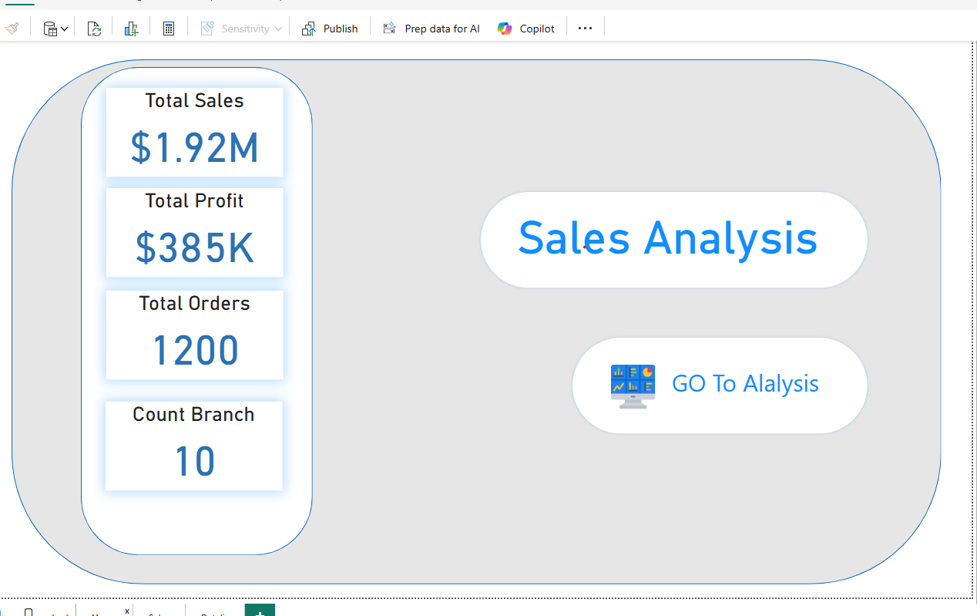The image size is (977, 616).
Task: Click the Format painter brush icon
Action: pos(12,29)
